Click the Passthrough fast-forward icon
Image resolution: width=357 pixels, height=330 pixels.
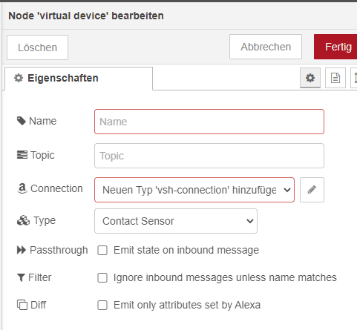click(22, 250)
